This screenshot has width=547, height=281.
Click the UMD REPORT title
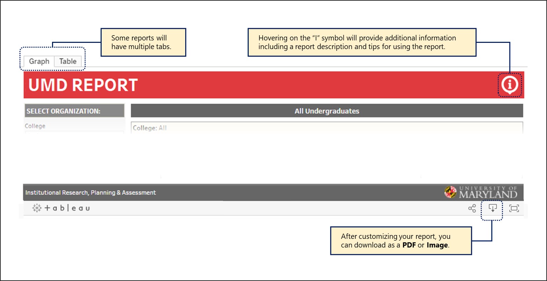83,85
